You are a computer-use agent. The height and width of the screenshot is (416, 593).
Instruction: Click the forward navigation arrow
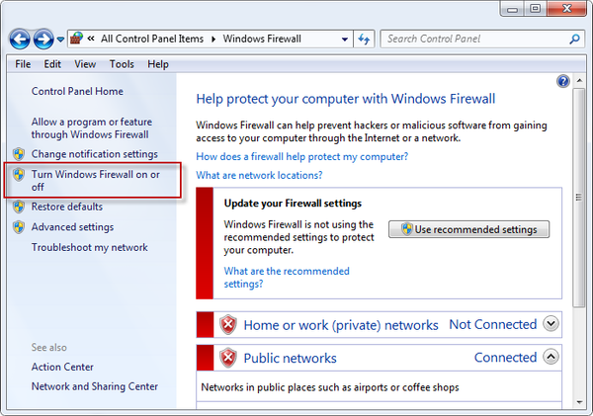tap(43, 39)
